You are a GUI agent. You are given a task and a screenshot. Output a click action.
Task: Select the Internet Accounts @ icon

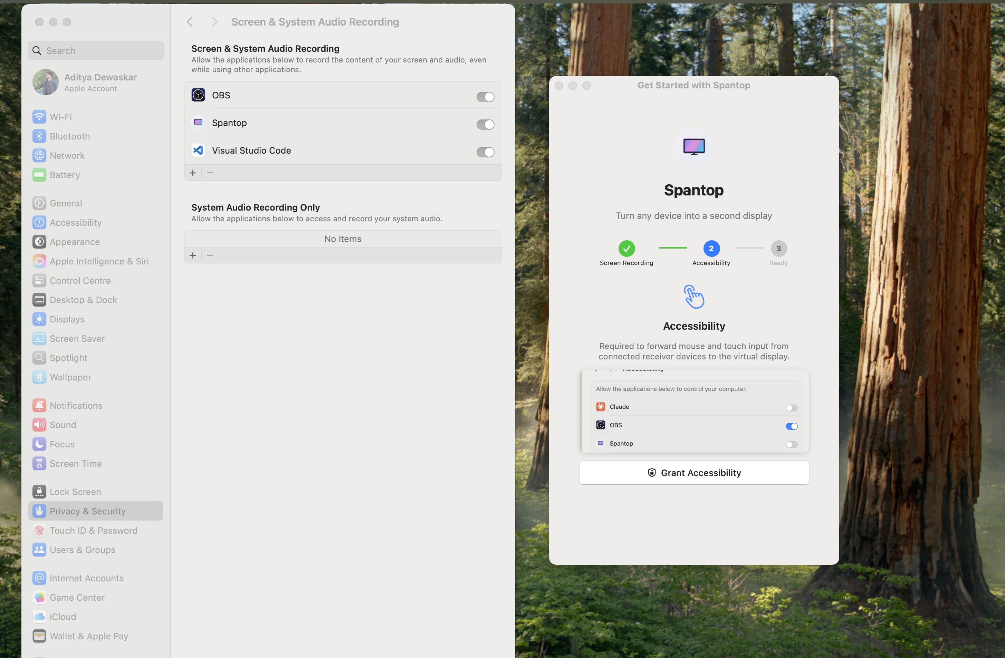pos(39,578)
